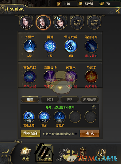Switch to the PVP loadout tab
The image size is (121, 164).
click(x=70, y=99)
